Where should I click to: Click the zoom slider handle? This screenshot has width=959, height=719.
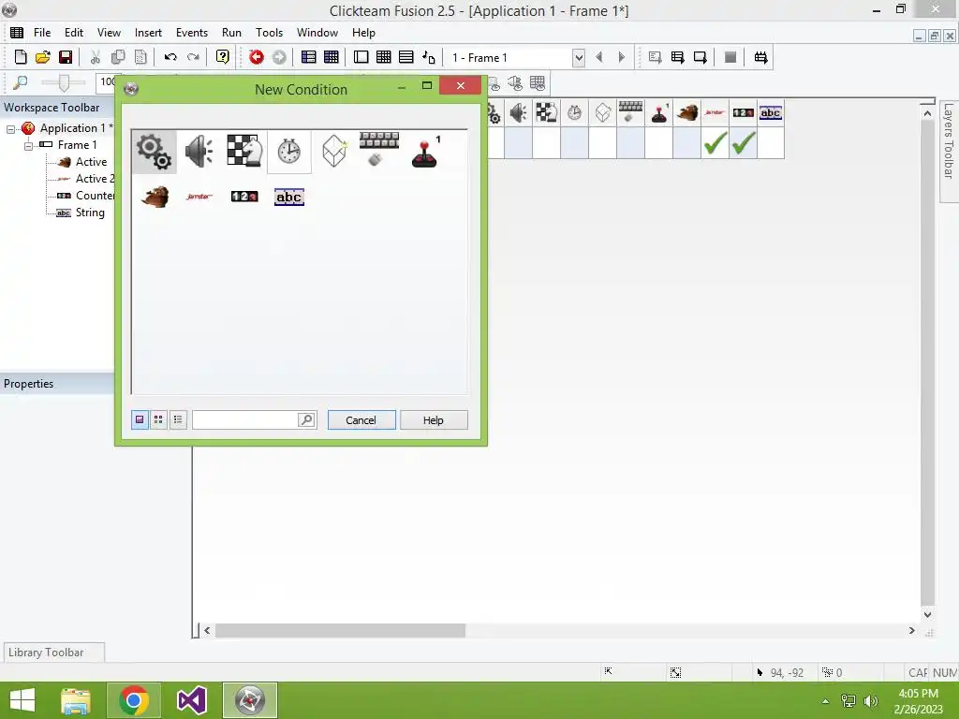coord(64,82)
